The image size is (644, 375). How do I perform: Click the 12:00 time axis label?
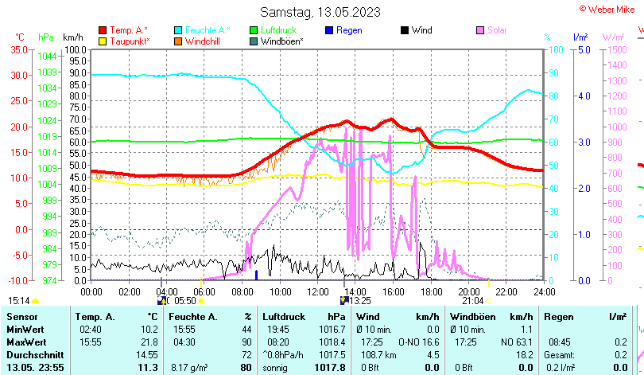pos(317,292)
